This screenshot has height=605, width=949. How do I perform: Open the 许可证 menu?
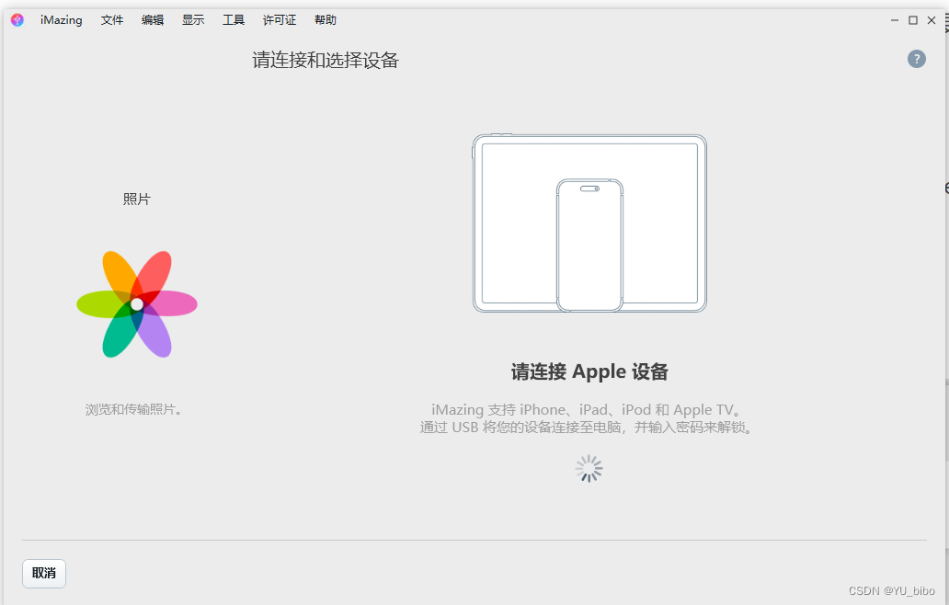pos(280,20)
